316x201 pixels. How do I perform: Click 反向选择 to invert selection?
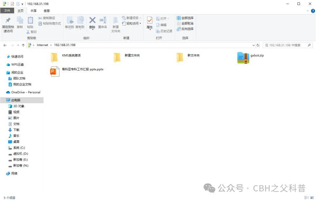point(185,29)
